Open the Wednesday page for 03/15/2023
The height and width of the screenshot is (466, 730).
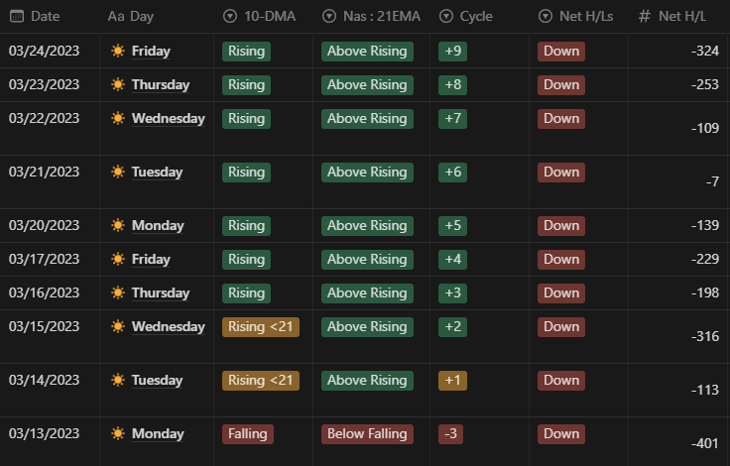point(168,327)
